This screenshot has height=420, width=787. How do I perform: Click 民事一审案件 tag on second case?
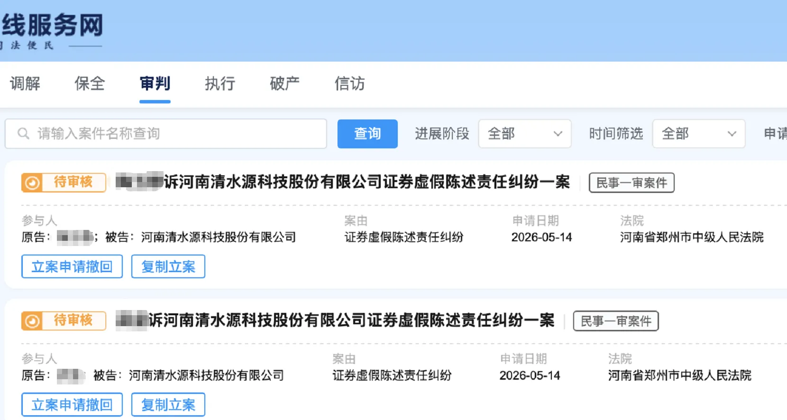point(616,321)
